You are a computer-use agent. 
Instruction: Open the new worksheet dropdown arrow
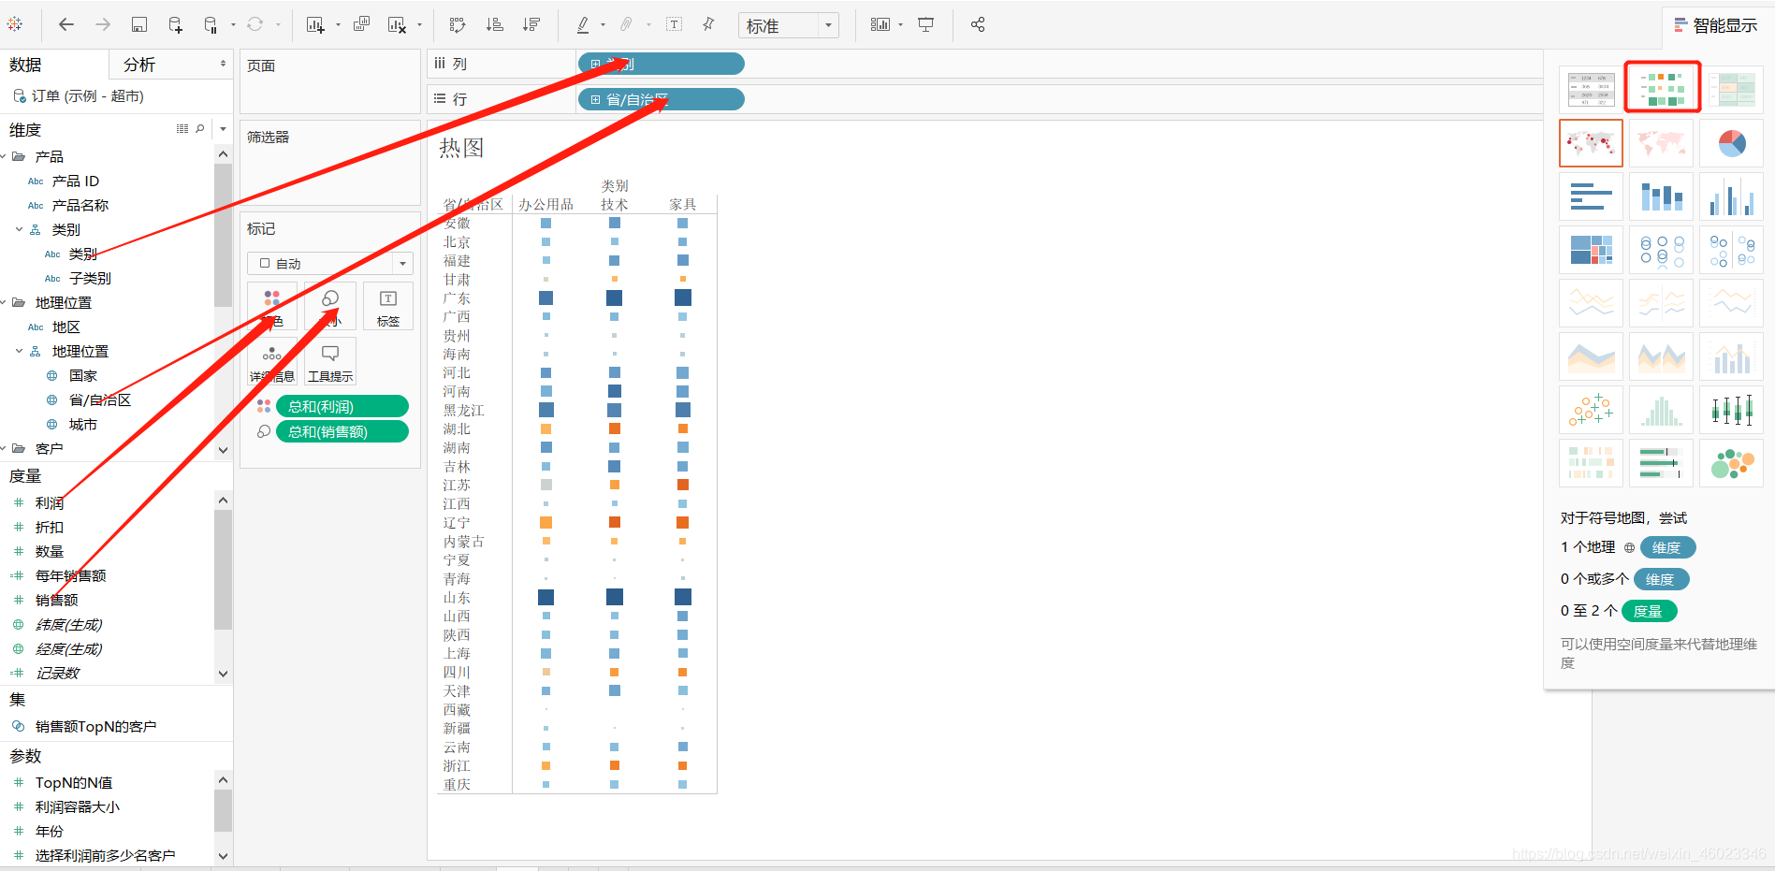coord(338,25)
